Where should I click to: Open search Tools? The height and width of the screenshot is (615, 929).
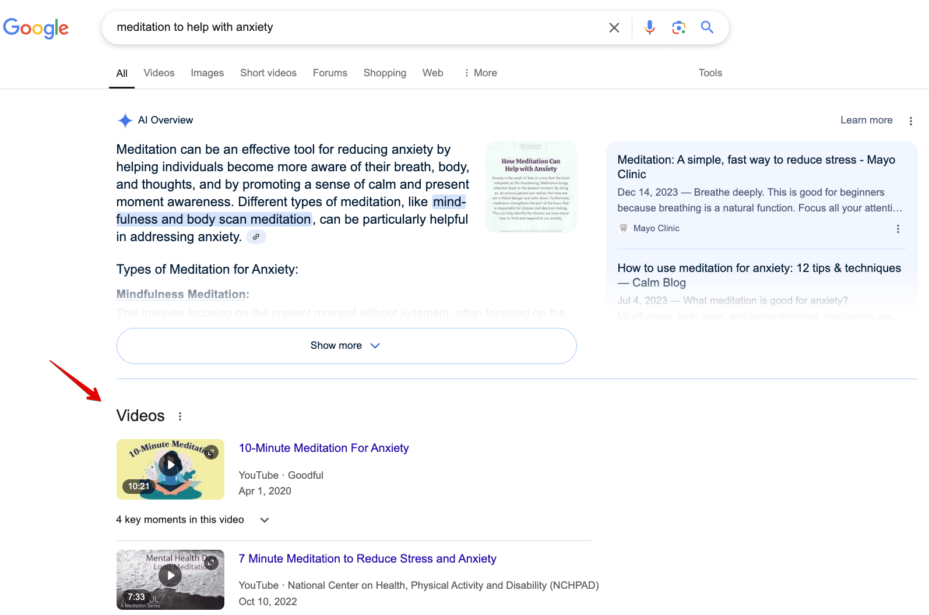click(x=710, y=73)
